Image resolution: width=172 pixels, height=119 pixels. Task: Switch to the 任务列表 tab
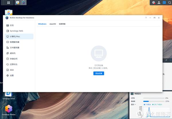point(62,24)
